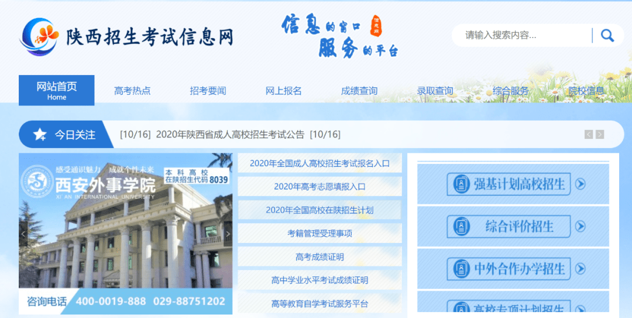Open 高考成绩证明 link
This screenshot has height=318, width=632.
(x=320, y=257)
